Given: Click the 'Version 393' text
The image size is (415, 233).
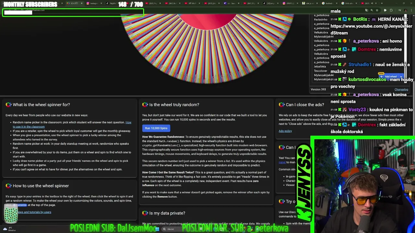Looking at the screenshot, I should [x=318, y=90].
